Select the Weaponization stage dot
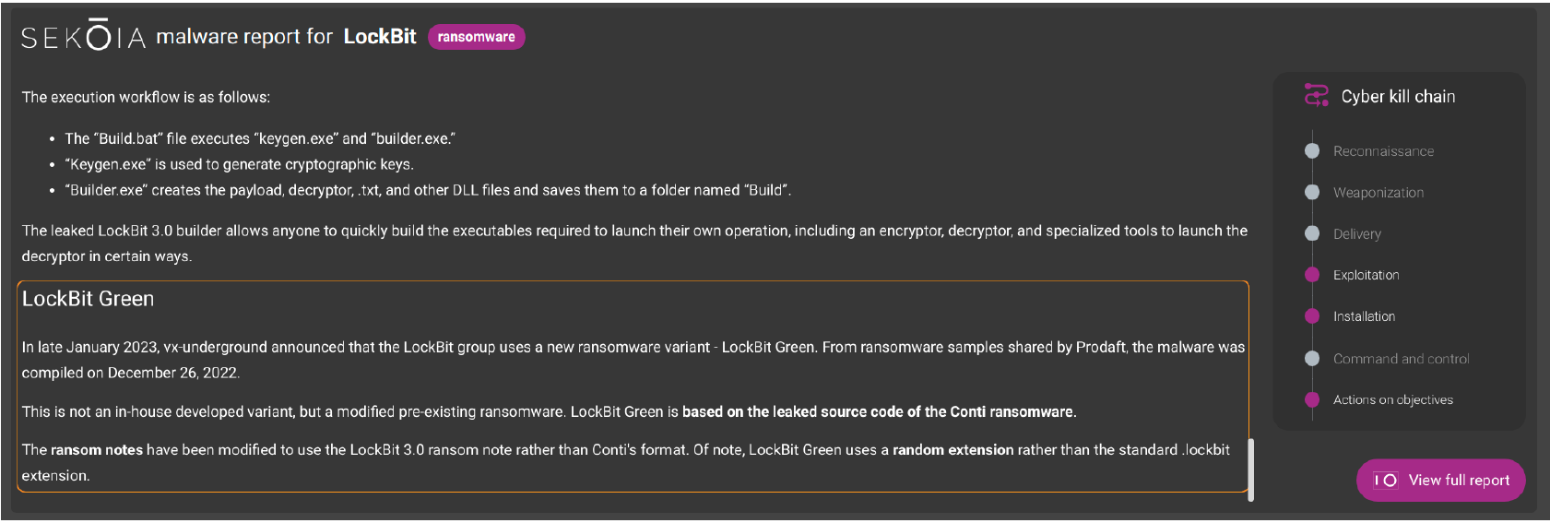This screenshot has width=1550, height=523. pos(1312,192)
